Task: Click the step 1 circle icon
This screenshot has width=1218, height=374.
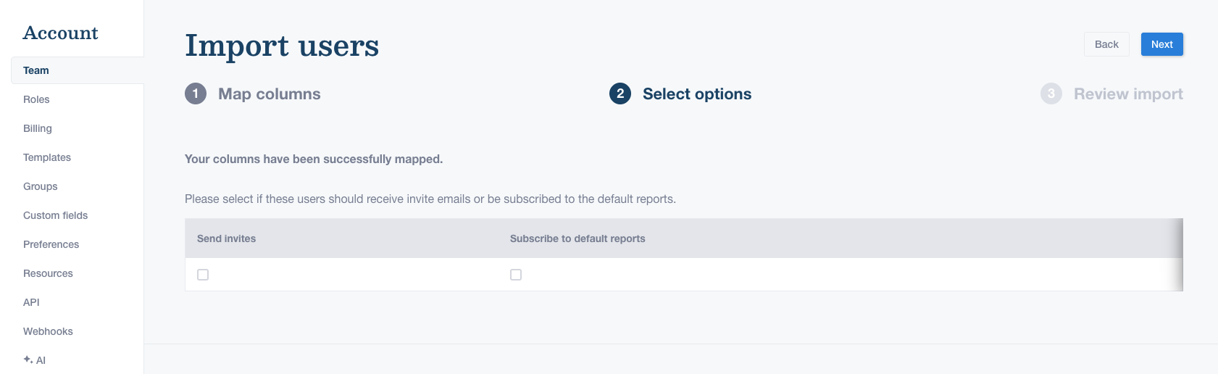Action: [196, 93]
